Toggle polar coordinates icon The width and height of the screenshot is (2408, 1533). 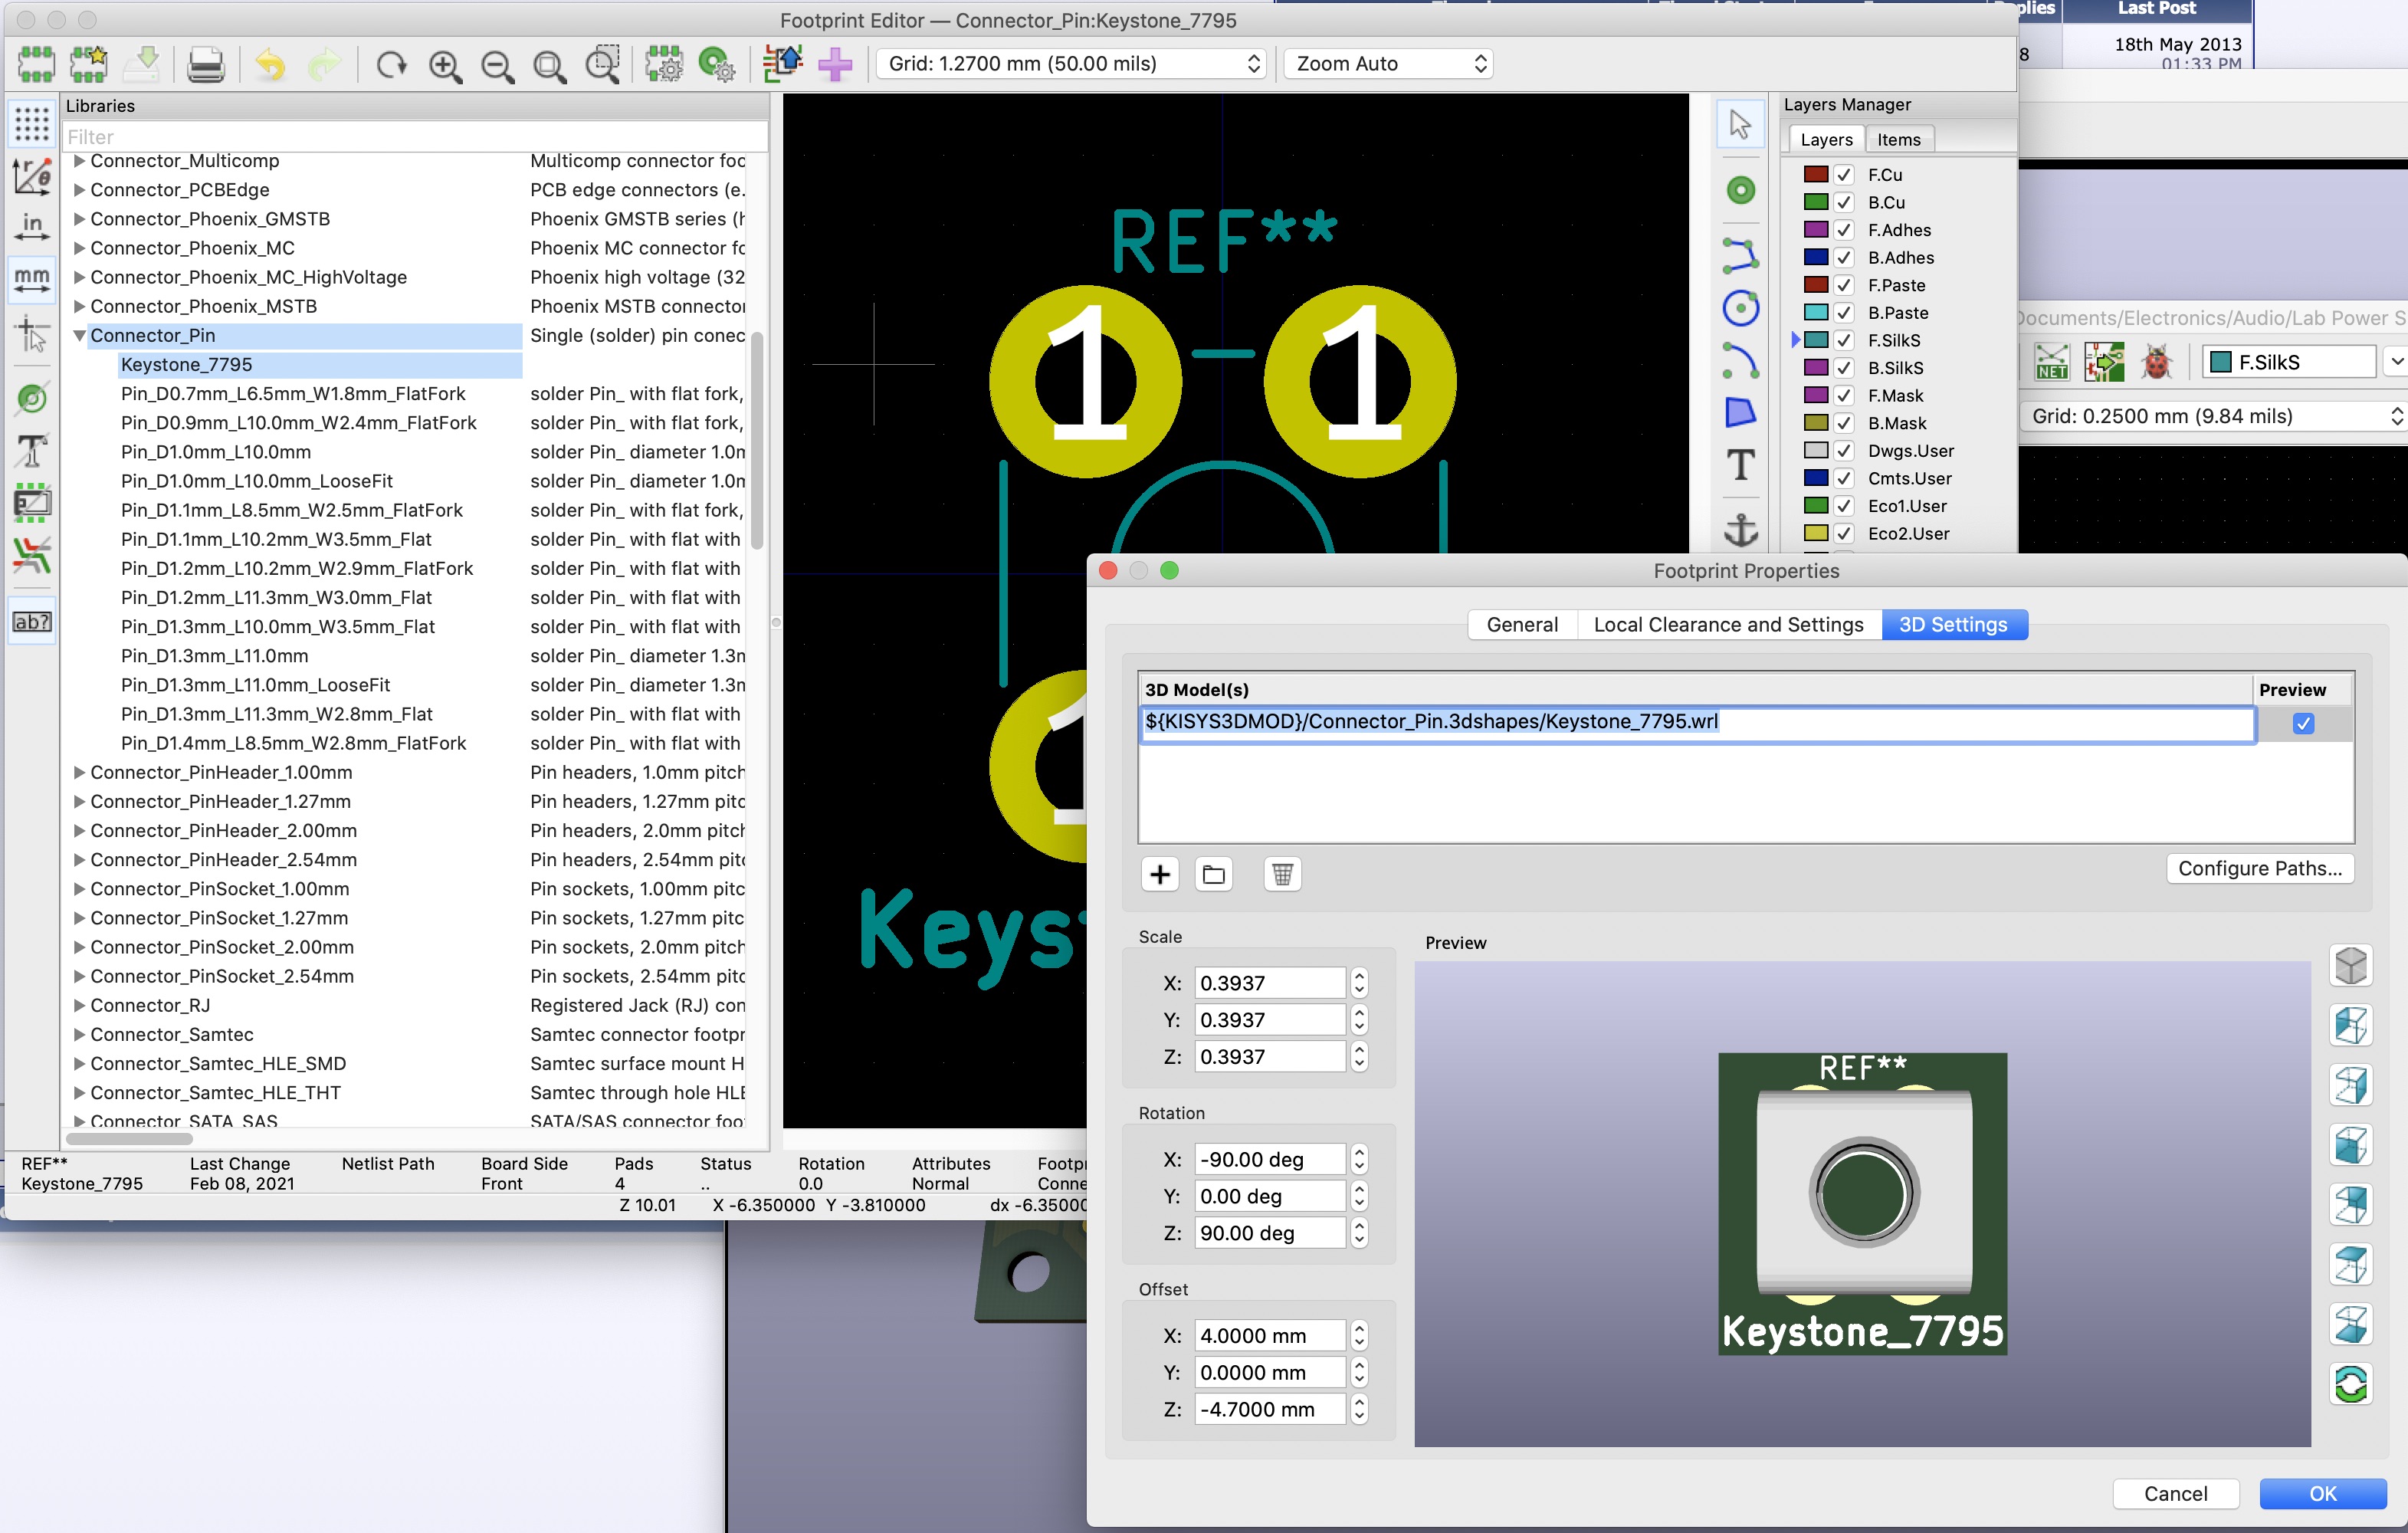tap(32, 176)
